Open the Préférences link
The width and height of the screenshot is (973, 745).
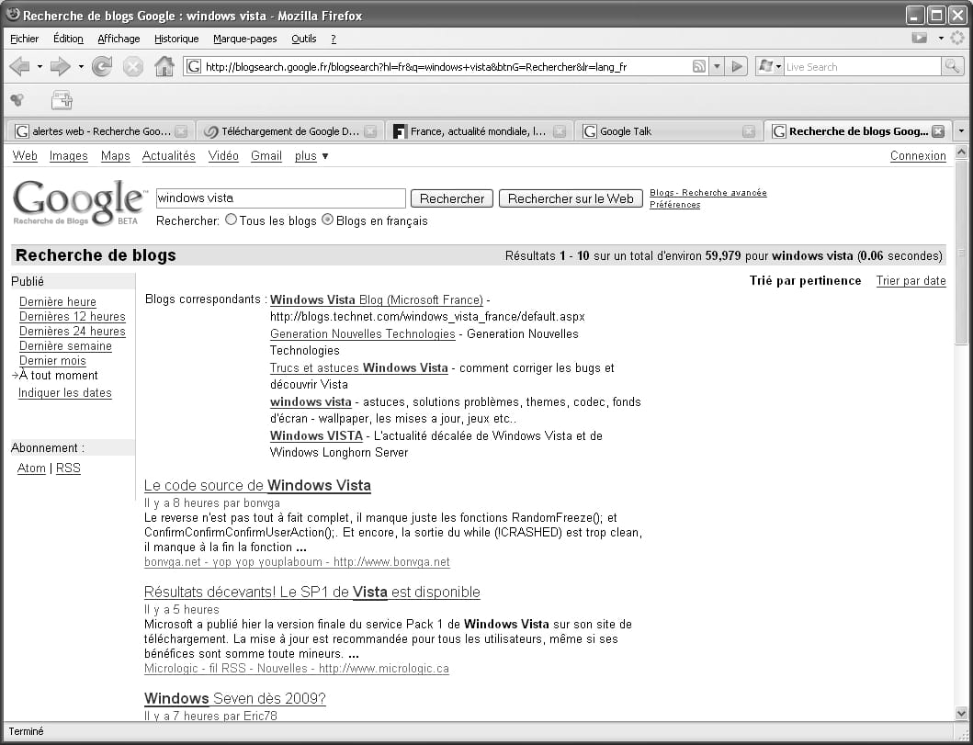click(x=675, y=205)
